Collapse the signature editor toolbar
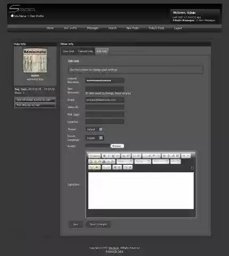229x256 pixels. (192, 167)
